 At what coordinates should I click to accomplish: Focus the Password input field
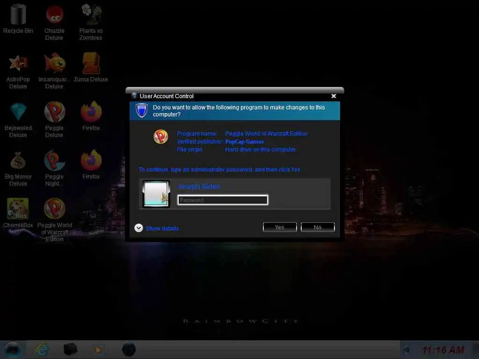(223, 200)
